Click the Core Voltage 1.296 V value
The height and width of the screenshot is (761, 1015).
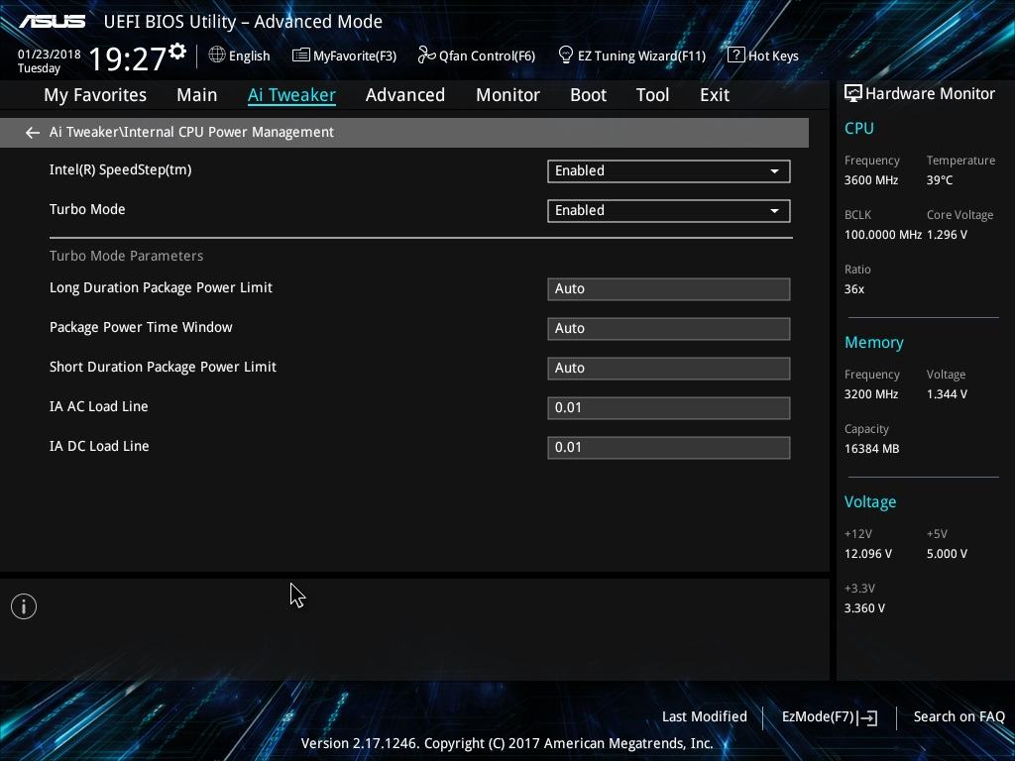click(947, 235)
